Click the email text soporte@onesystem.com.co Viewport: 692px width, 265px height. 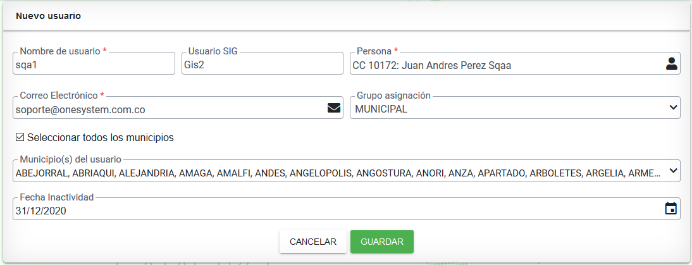coord(80,110)
